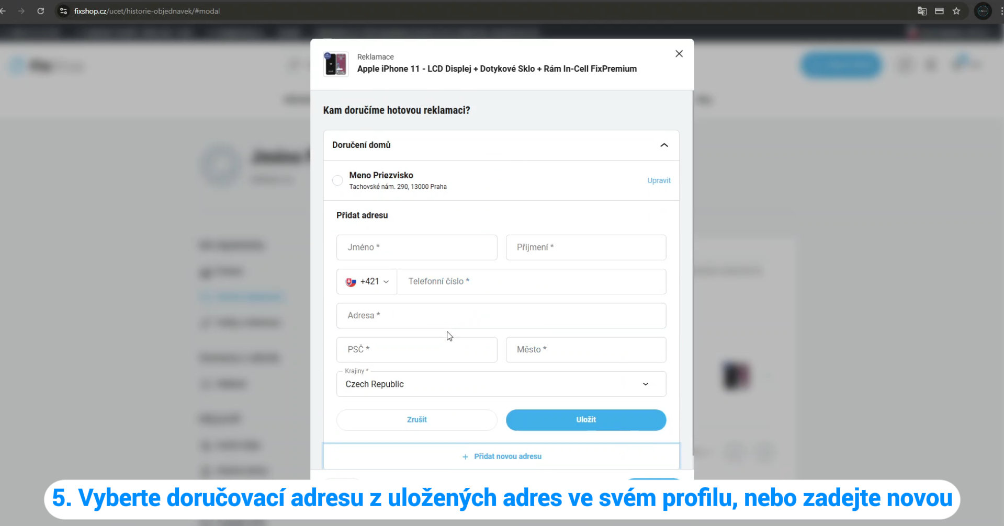Open the Krajiny Czech Republic dropdown
1004x526 pixels.
point(501,384)
